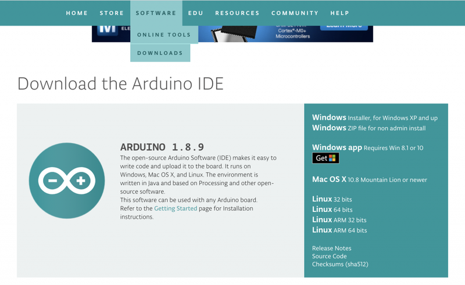Download the Linux 64 bits version
Viewport: 465px width, 285px height.
point(332,210)
